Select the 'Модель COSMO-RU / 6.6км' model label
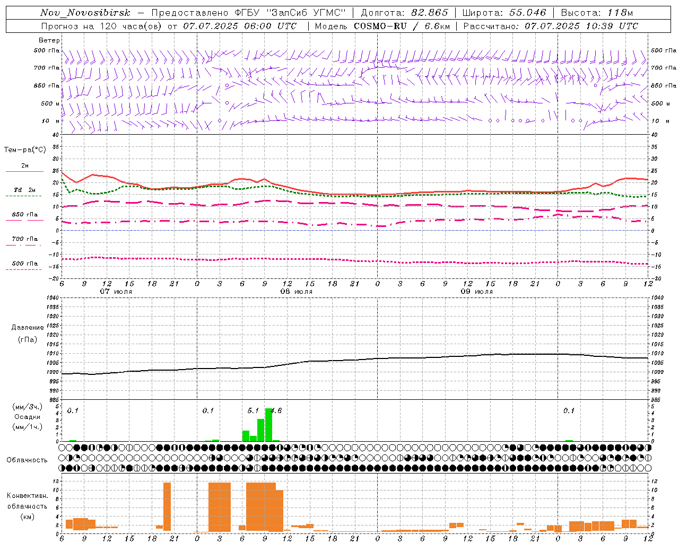This screenshot has height=543, width=679. click(x=382, y=26)
